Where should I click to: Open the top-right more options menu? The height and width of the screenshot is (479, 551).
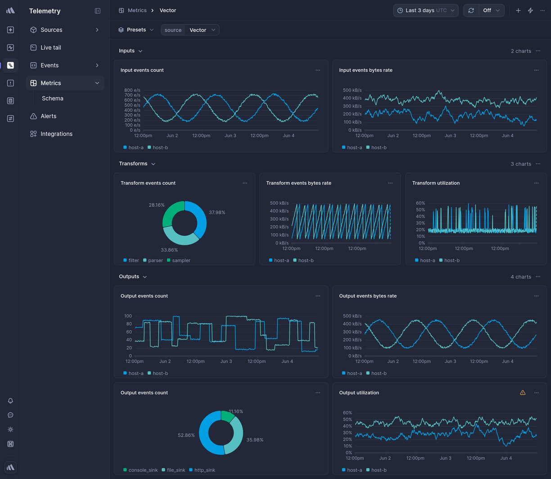(542, 10)
